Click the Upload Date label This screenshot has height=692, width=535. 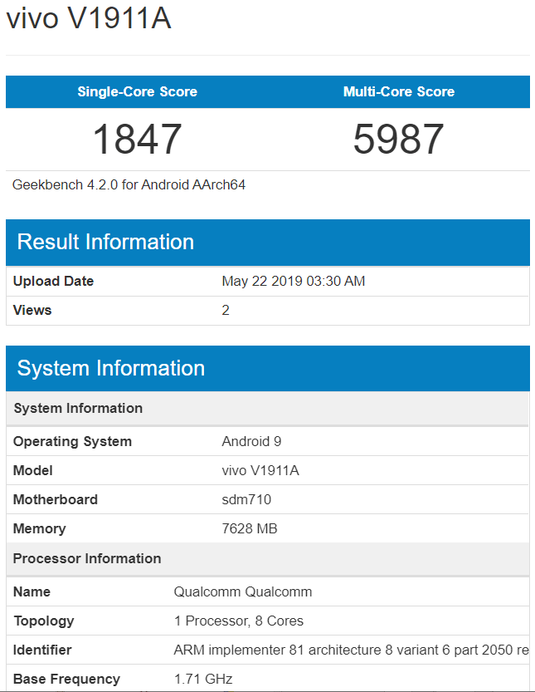click(53, 281)
